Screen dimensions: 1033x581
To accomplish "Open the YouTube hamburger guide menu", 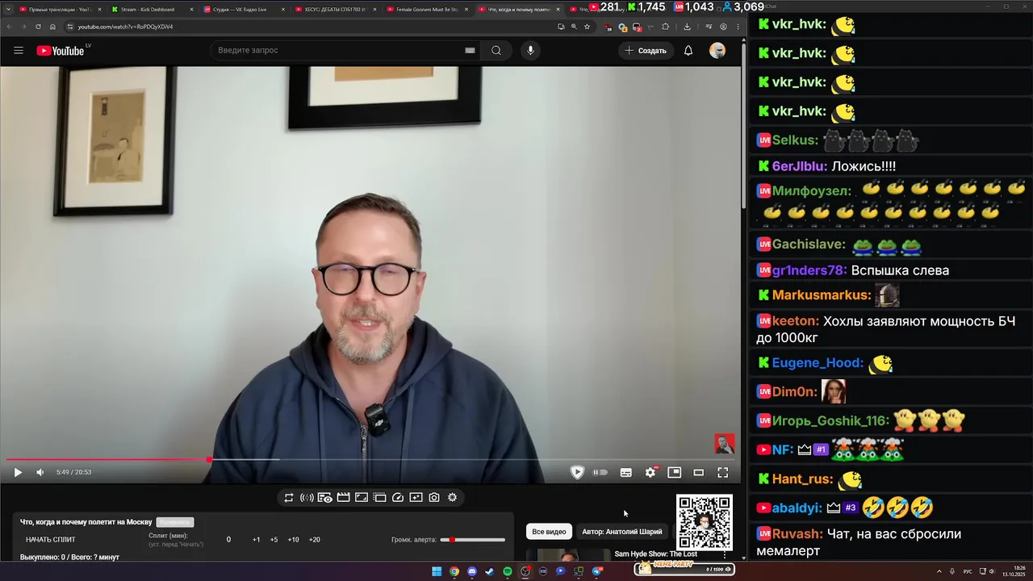I will point(18,50).
